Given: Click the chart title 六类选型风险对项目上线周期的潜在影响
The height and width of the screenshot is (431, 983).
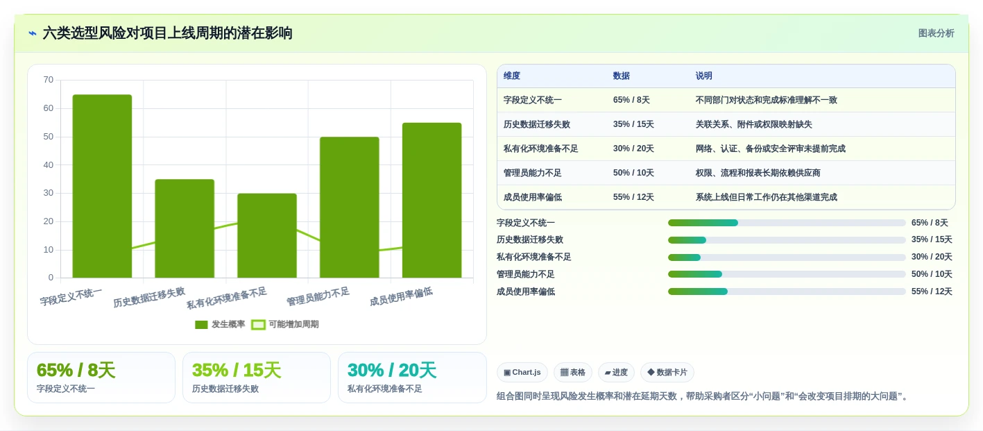Looking at the screenshot, I should pos(167,33).
